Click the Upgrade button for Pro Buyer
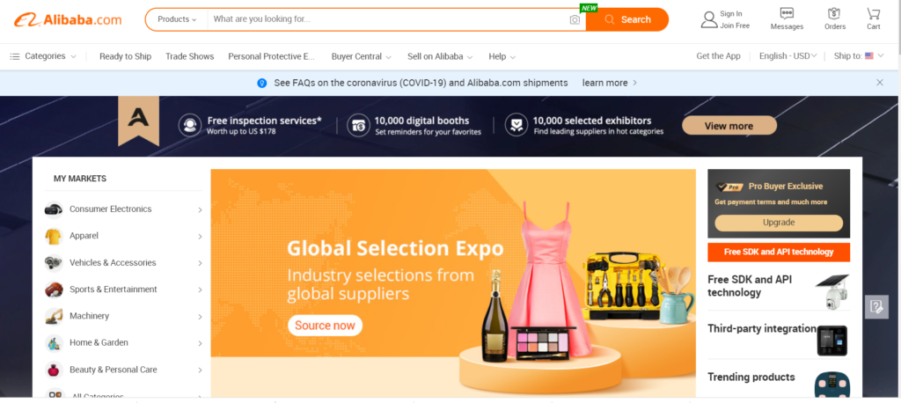The image size is (901, 403). (779, 223)
